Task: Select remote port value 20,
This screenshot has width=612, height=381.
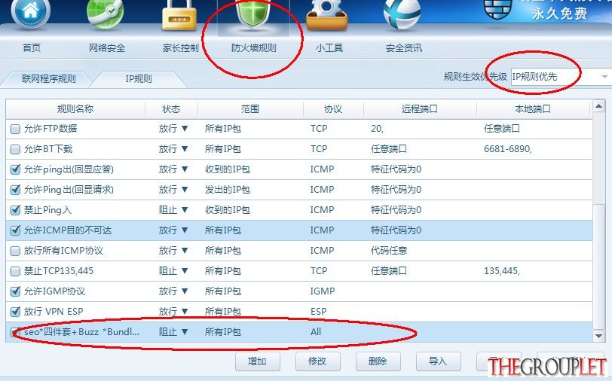Action: tap(377, 129)
